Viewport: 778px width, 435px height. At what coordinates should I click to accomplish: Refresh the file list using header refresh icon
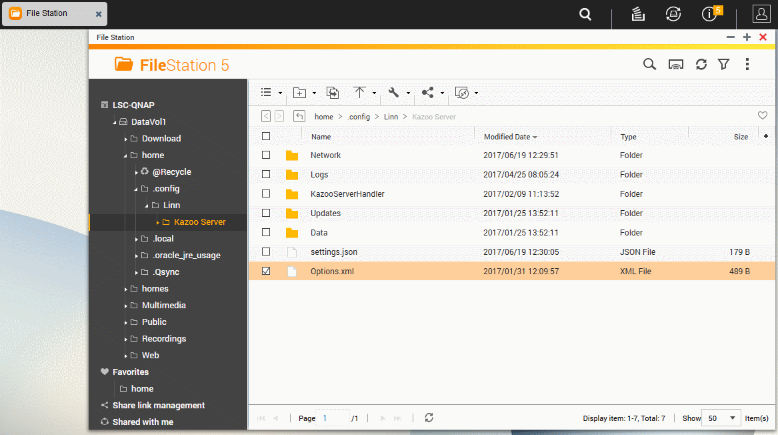pos(701,64)
